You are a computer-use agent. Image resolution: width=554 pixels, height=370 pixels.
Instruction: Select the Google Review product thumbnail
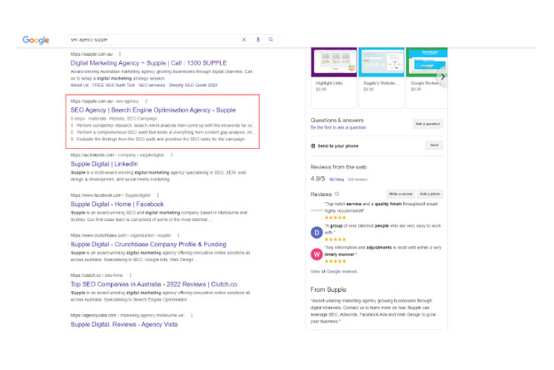427,62
